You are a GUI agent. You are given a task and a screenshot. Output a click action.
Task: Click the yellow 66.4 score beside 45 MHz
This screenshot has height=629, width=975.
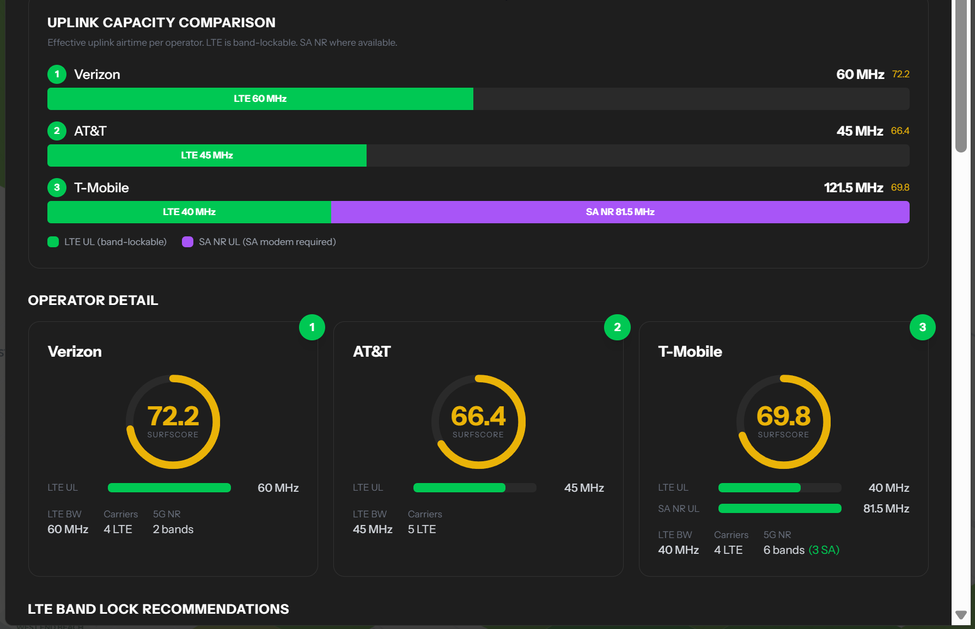tap(900, 131)
